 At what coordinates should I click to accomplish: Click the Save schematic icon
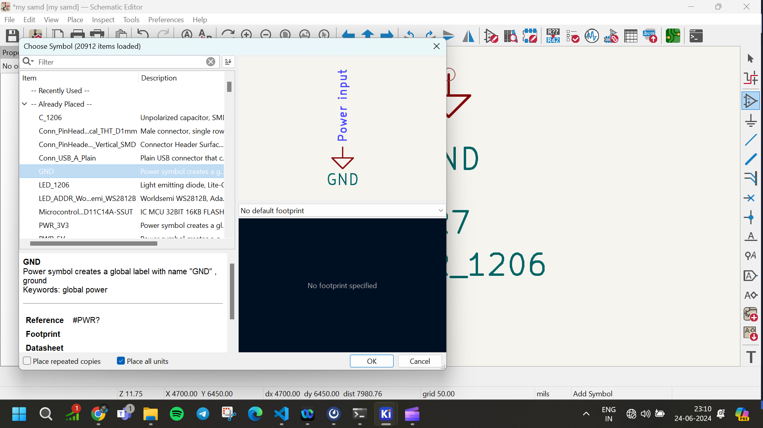pyautogui.click(x=12, y=36)
